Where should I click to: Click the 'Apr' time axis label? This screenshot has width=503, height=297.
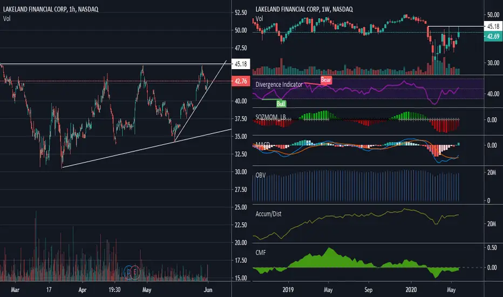83,289
